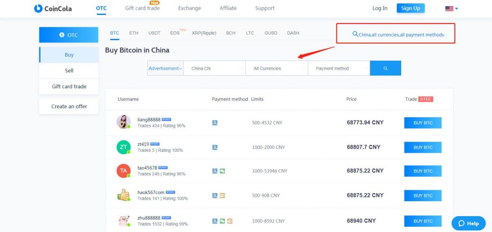Click zhu888888 pig avatar

123,220
